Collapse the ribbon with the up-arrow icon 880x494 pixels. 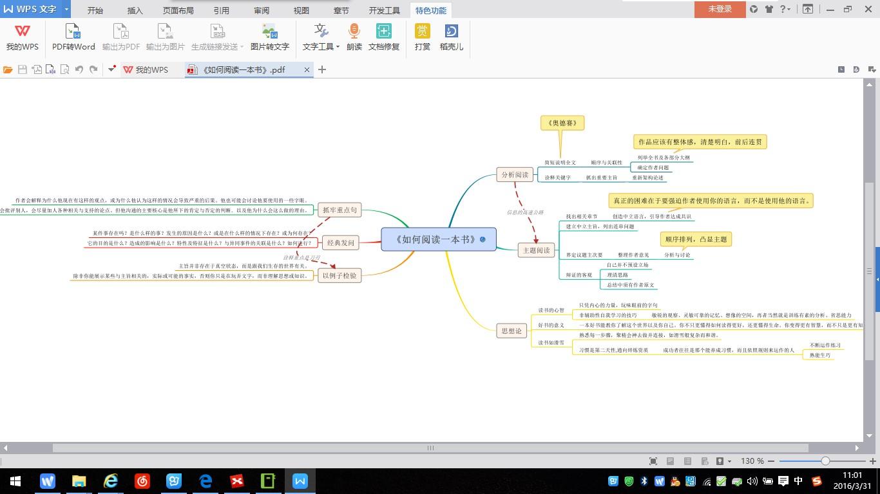pos(808,9)
